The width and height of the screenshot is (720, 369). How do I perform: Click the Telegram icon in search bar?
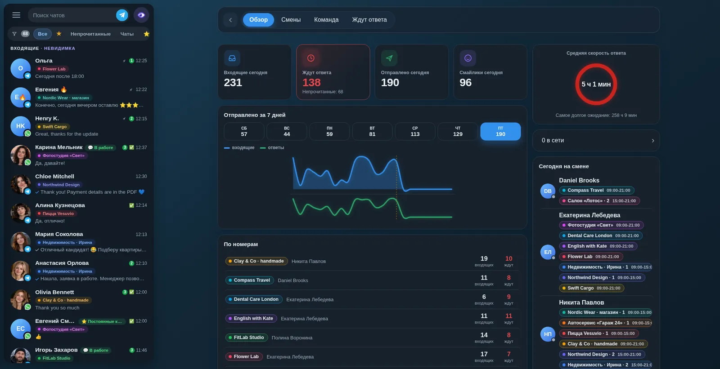point(122,15)
